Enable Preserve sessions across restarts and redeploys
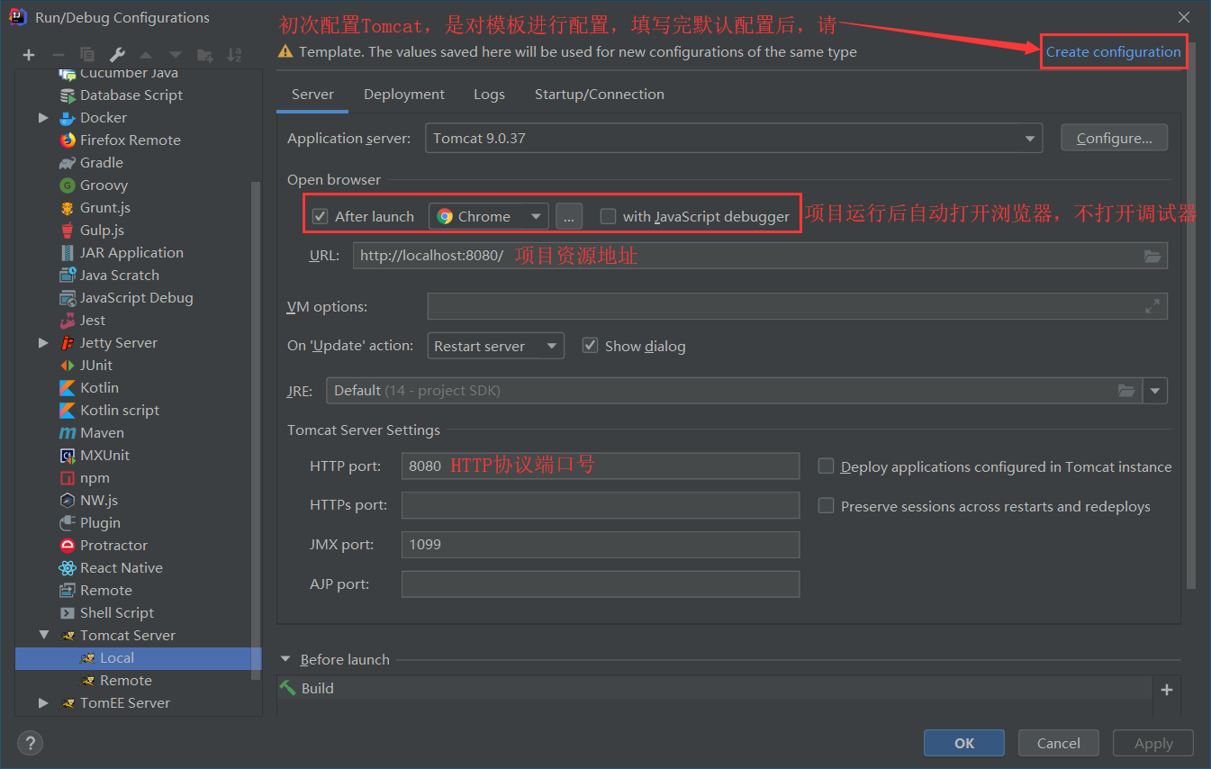The width and height of the screenshot is (1211, 769). [x=826, y=506]
